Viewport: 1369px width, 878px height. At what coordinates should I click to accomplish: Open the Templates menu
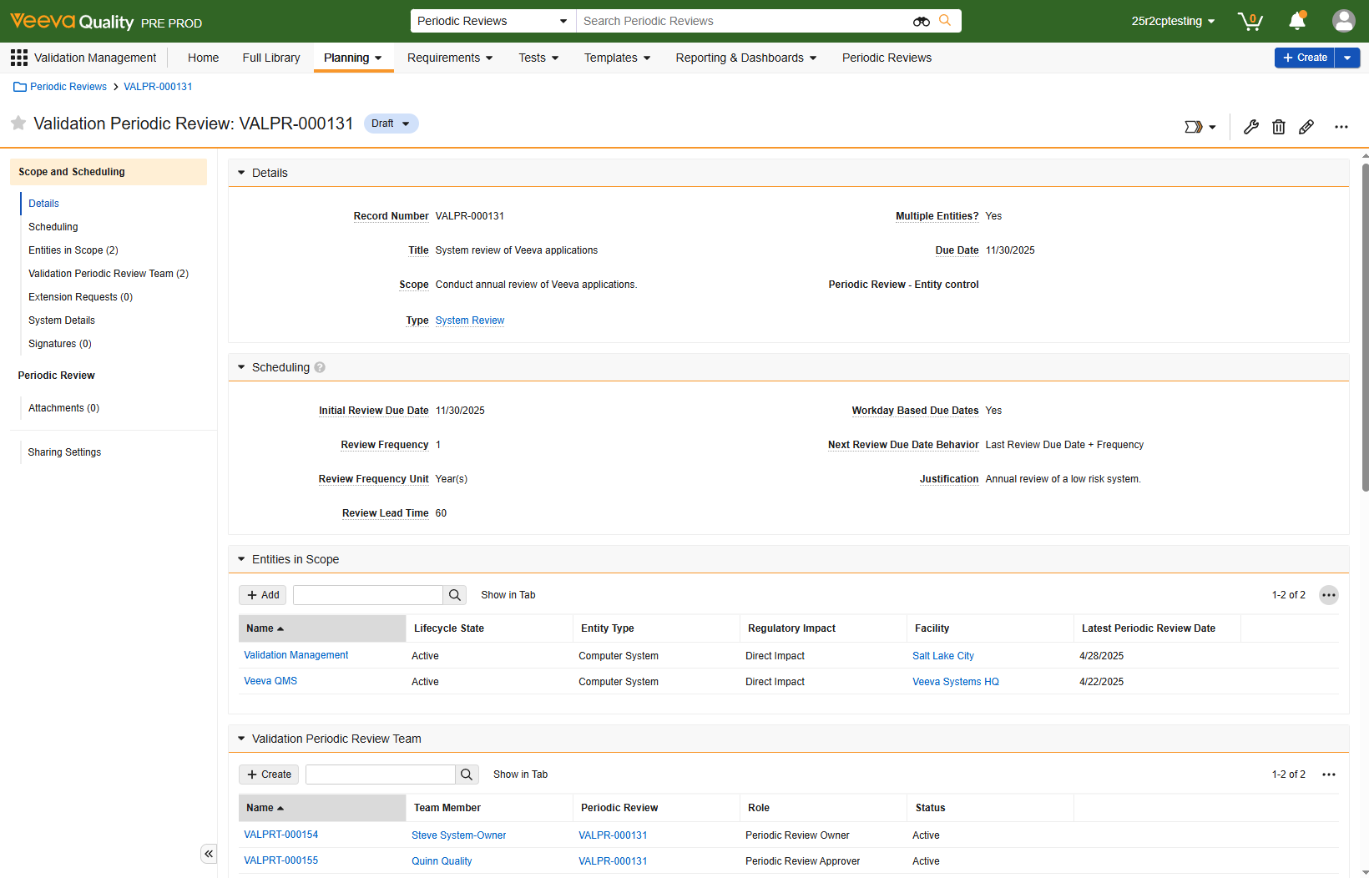coord(617,58)
